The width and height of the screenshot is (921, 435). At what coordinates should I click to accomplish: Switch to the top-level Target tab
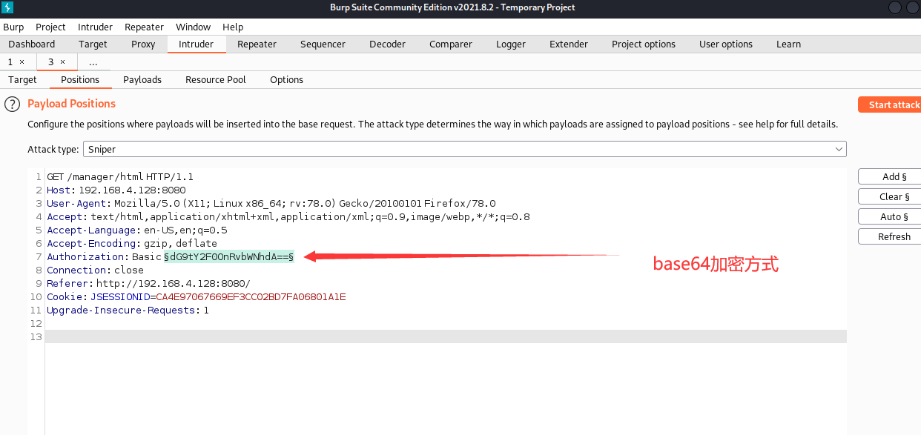(93, 44)
